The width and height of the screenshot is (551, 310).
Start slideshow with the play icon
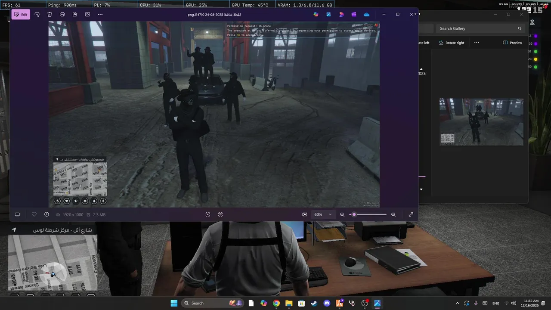[87, 14]
